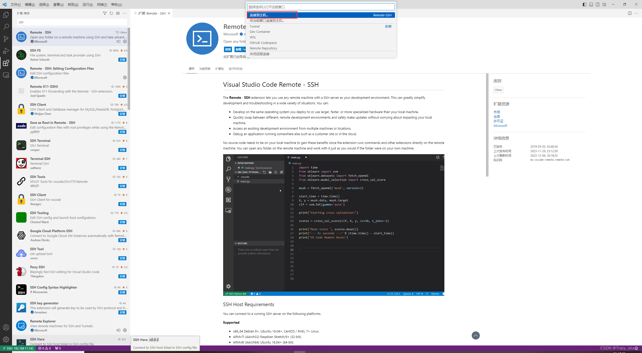Click the 卸载 button
Screen dimensions: 642x353
[238, 49]
